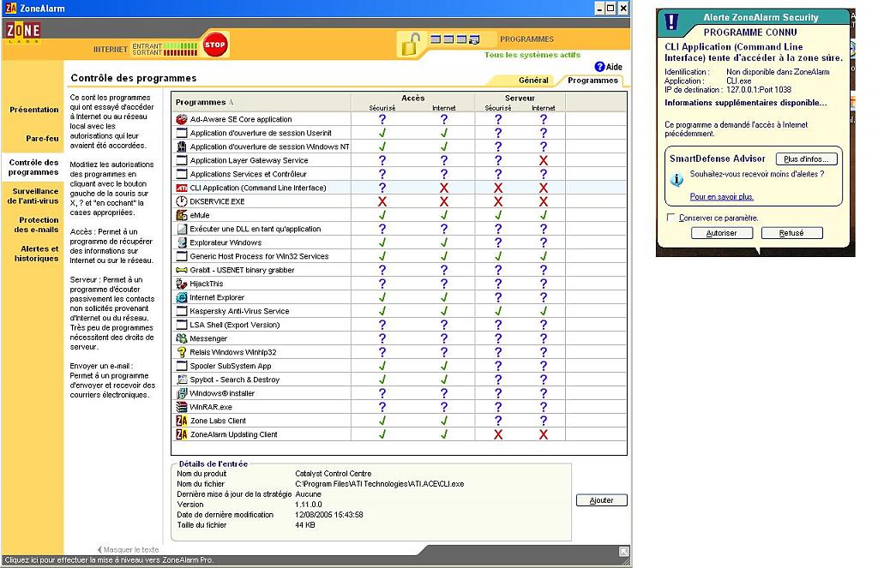Toggle Ad-Aware secure access permission
878x568 pixels.
coord(382,119)
